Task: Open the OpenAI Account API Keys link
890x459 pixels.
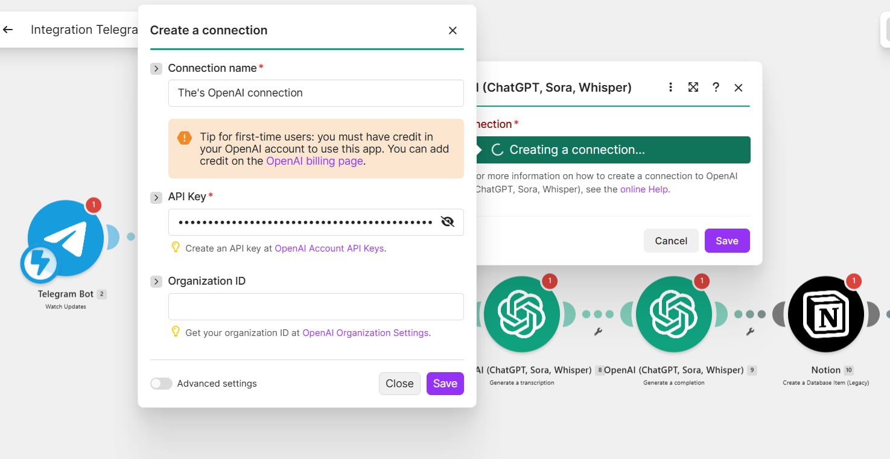Action: 329,248
